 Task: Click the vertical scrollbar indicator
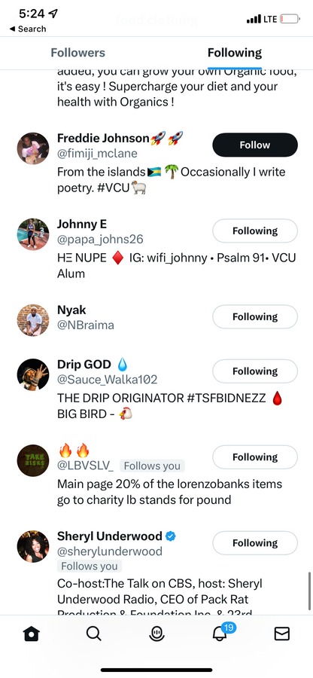tap(309, 591)
